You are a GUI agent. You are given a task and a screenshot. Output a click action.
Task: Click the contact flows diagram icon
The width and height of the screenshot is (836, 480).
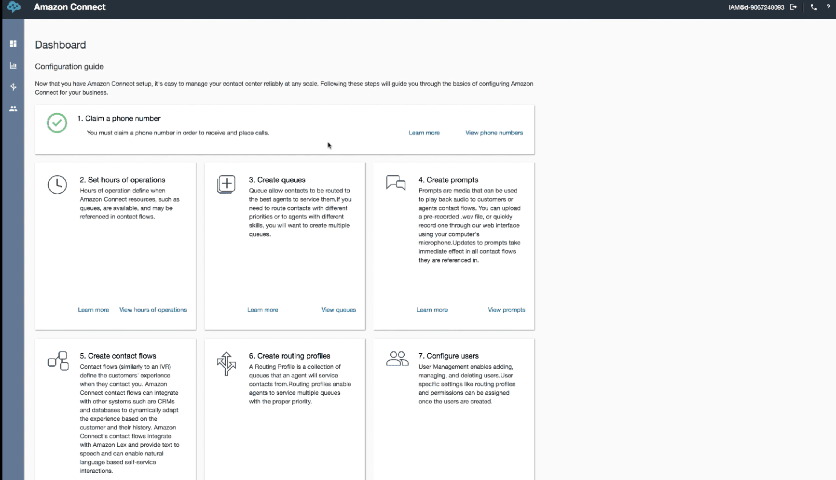pyautogui.click(x=58, y=360)
